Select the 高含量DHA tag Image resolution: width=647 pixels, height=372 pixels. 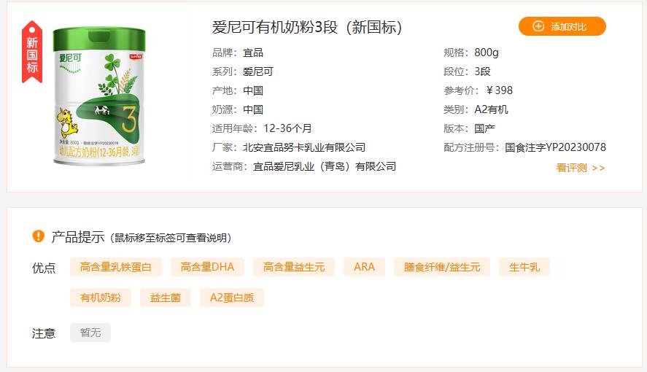[208, 267]
